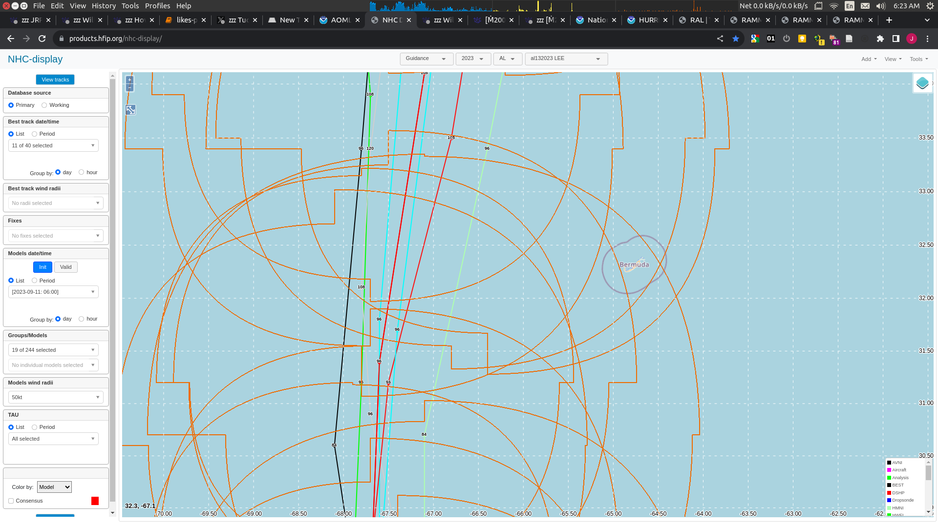The height and width of the screenshot is (527, 938).
Task: Open the 'No fixes selected' dropdown
Action: [56, 236]
